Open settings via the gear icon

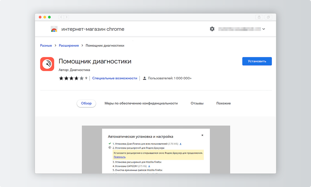click(212, 29)
